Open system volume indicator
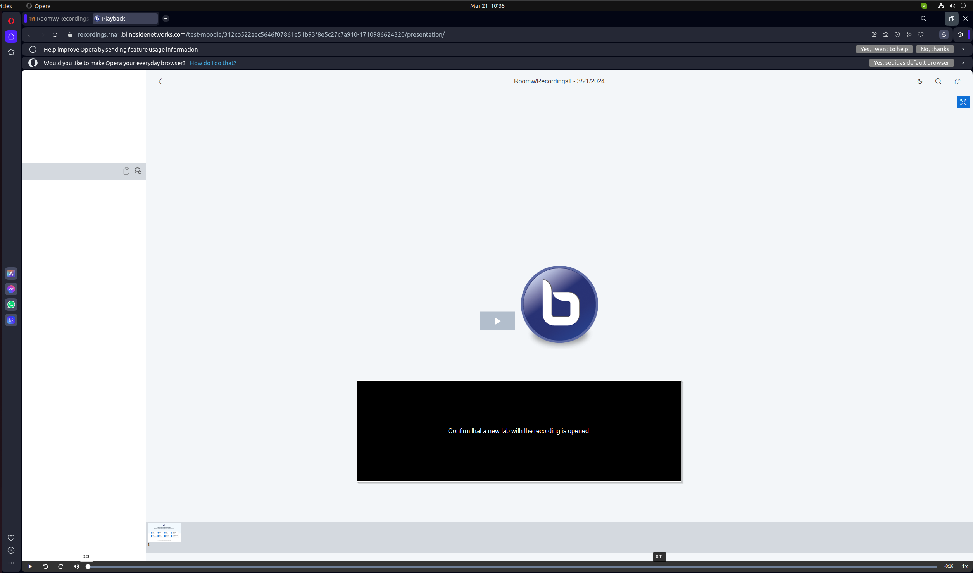Screen dimensions: 973x573 click(x=952, y=6)
